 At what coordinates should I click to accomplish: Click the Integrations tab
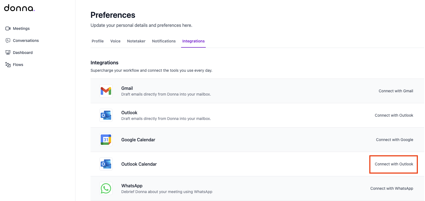click(x=193, y=41)
